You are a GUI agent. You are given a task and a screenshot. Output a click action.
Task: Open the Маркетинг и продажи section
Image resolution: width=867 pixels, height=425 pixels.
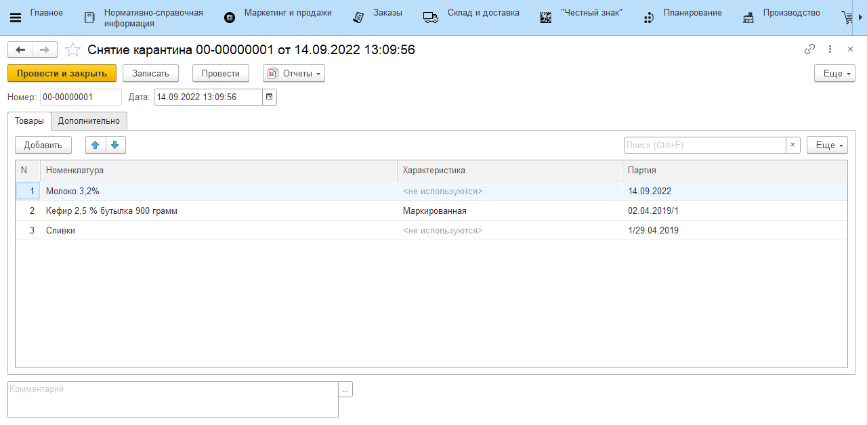pos(279,18)
